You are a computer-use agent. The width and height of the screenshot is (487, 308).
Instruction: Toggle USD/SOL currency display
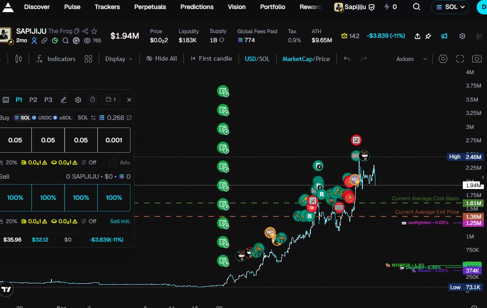point(257,59)
